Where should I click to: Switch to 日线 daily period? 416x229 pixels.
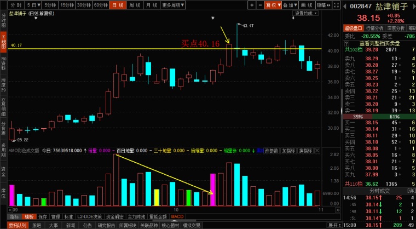pyautogui.click(x=116, y=4)
